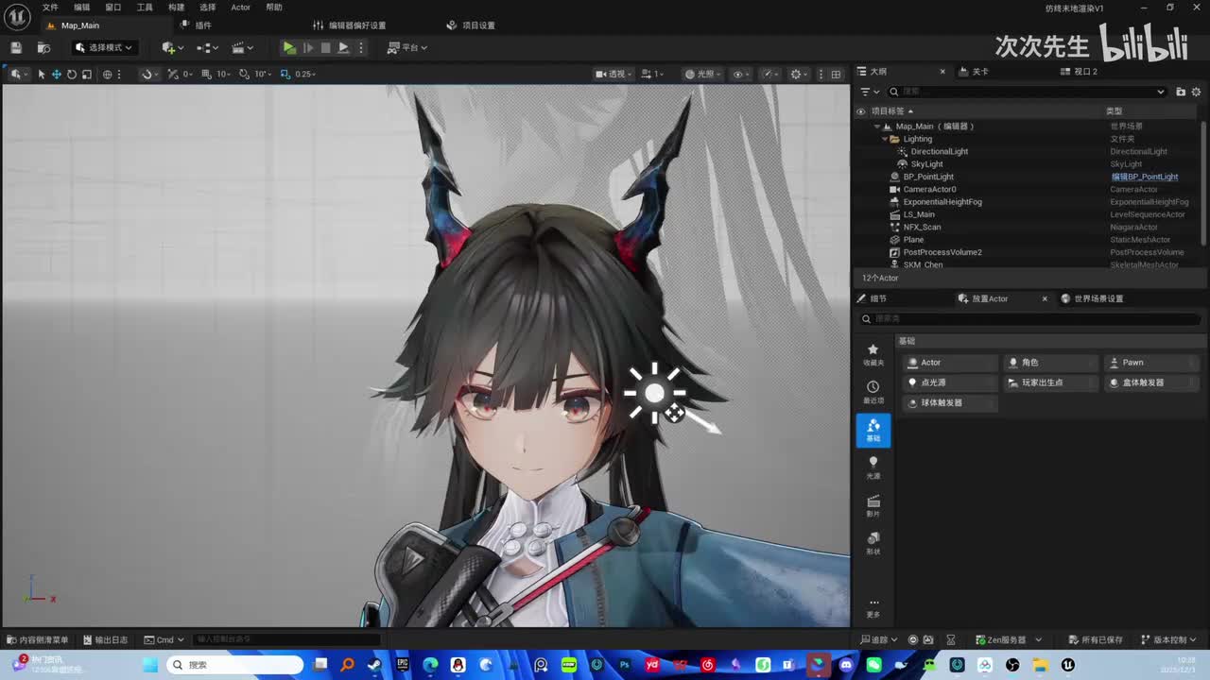Switch the world/local coordinate globe icon

pyautogui.click(x=107, y=74)
